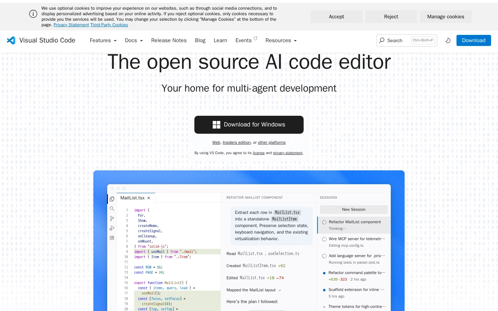Screen dimensions: 498x311
Task: Click '+639 -323 · 2 hrs ago' text
Action: [x=347, y=280]
